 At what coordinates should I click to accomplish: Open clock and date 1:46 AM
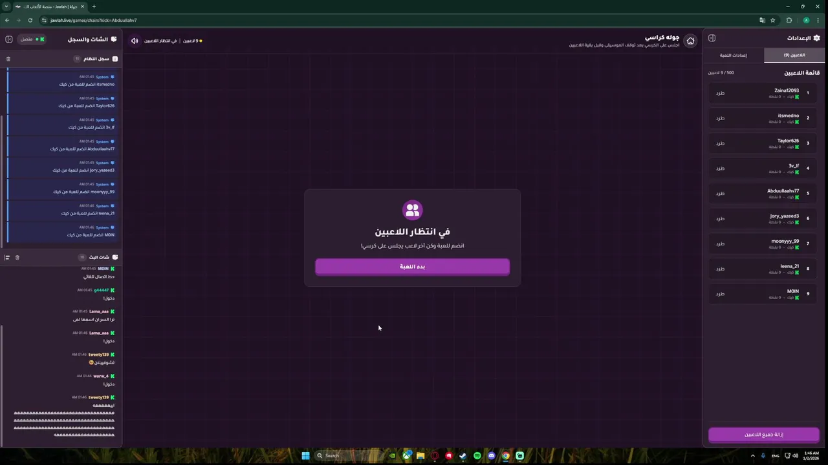point(812,455)
